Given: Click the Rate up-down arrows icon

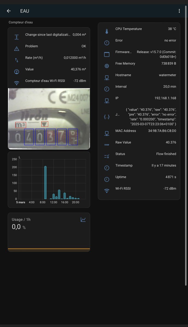Looking at the screenshot, I should (17, 60).
